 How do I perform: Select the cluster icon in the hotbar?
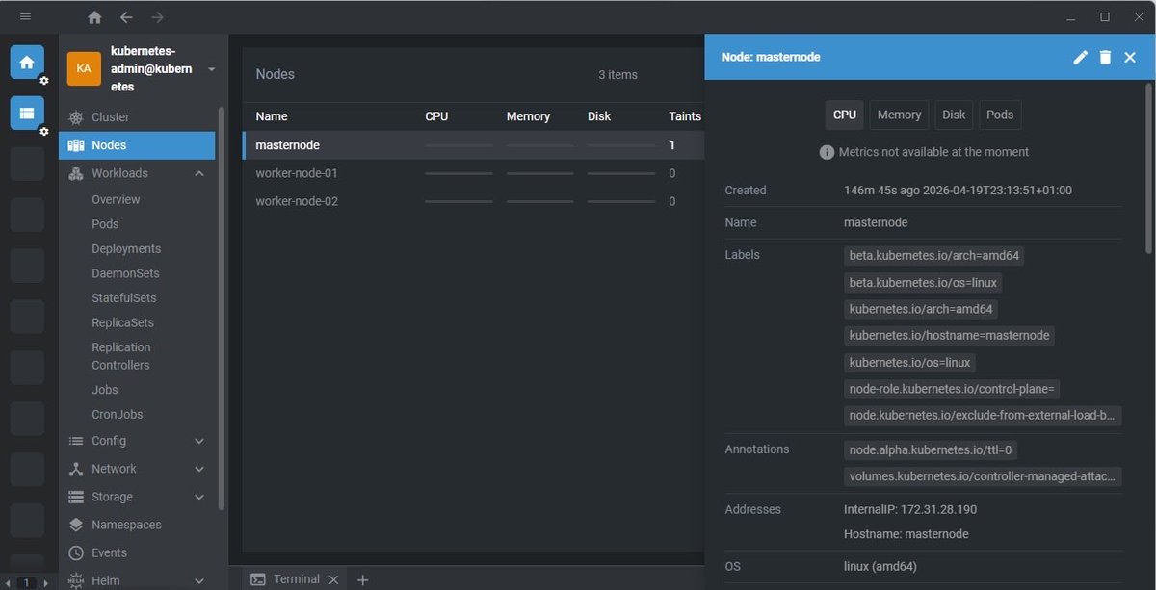pos(26,113)
